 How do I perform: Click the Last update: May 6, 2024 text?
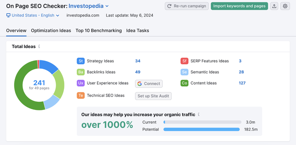click(x=129, y=15)
